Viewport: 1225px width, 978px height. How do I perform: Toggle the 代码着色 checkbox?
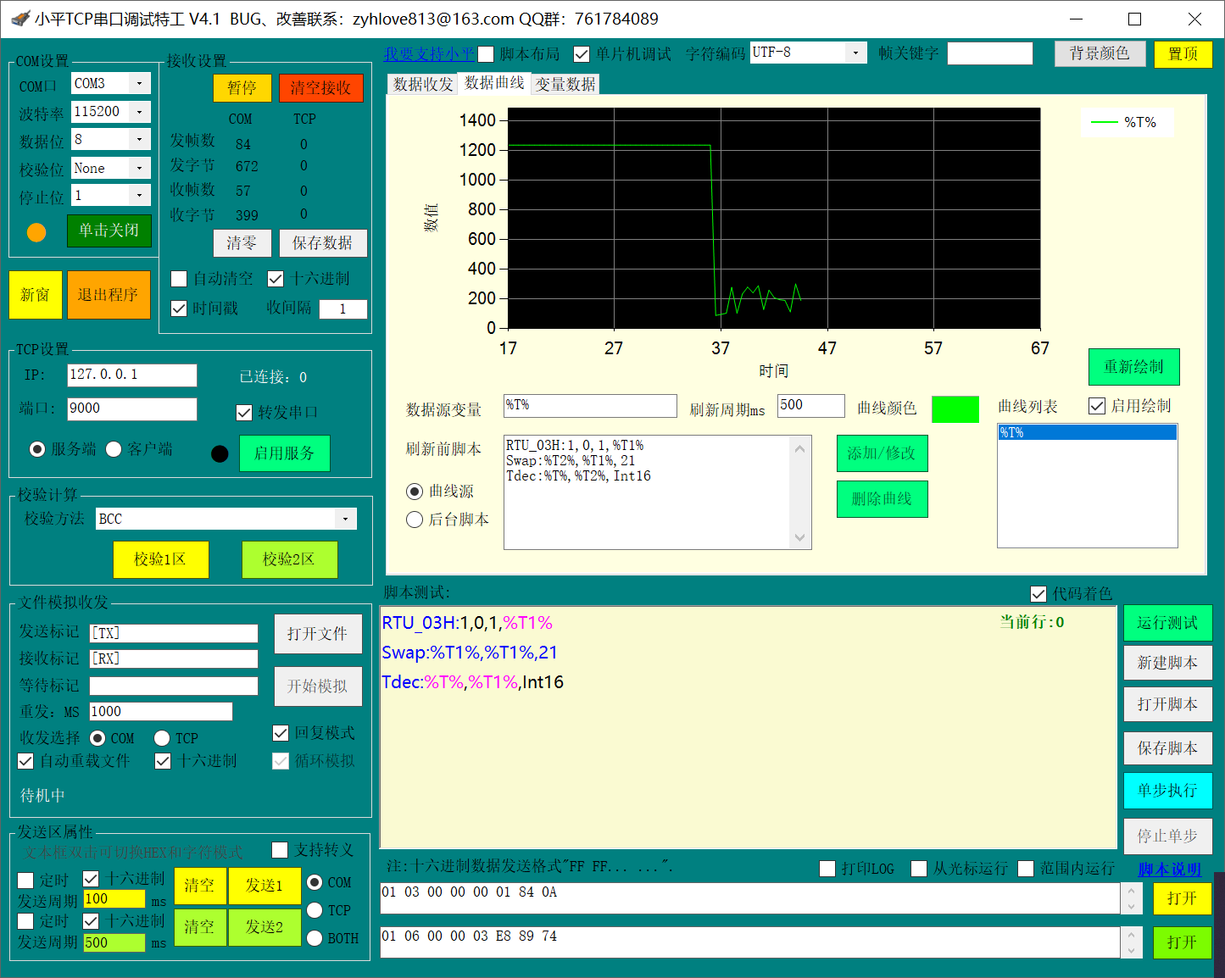tap(1038, 593)
